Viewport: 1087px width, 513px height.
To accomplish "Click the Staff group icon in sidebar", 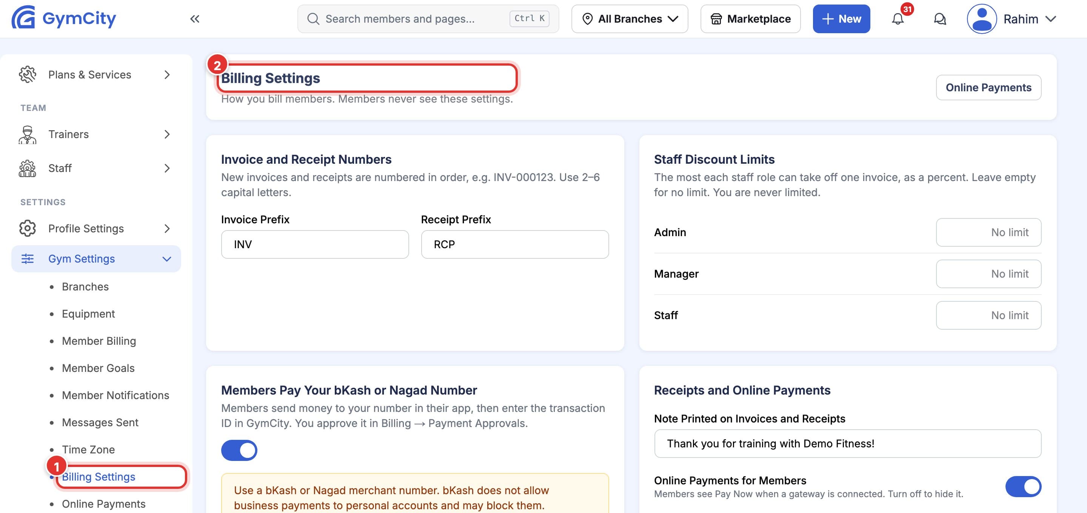I will [x=28, y=168].
